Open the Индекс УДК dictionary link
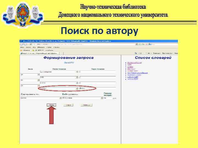Viewport: 198px width, 148px height. point(133,77)
